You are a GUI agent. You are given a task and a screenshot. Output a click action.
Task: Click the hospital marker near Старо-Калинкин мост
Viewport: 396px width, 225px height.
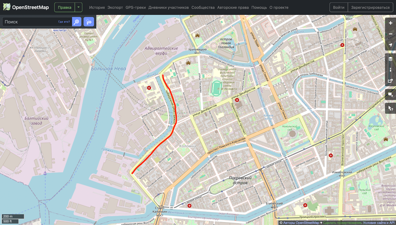tap(189, 206)
